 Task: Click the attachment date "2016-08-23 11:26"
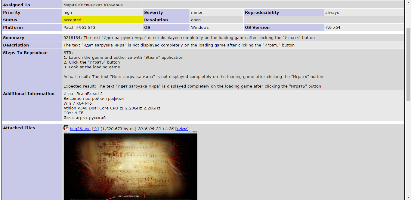coord(156,129)
